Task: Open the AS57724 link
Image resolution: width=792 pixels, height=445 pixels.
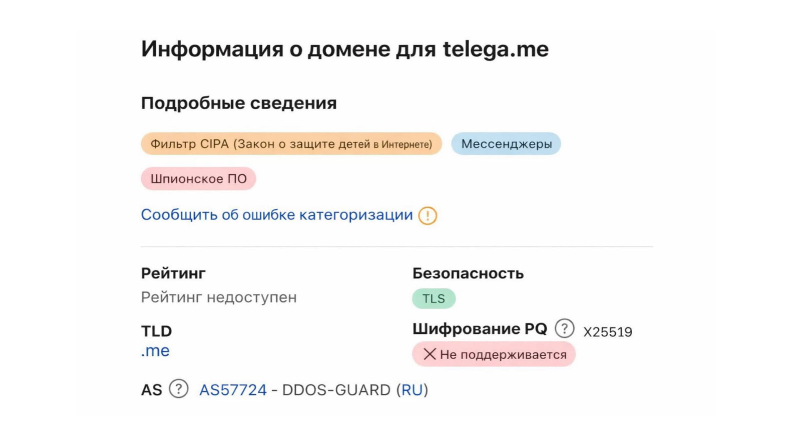Action: 233,390
